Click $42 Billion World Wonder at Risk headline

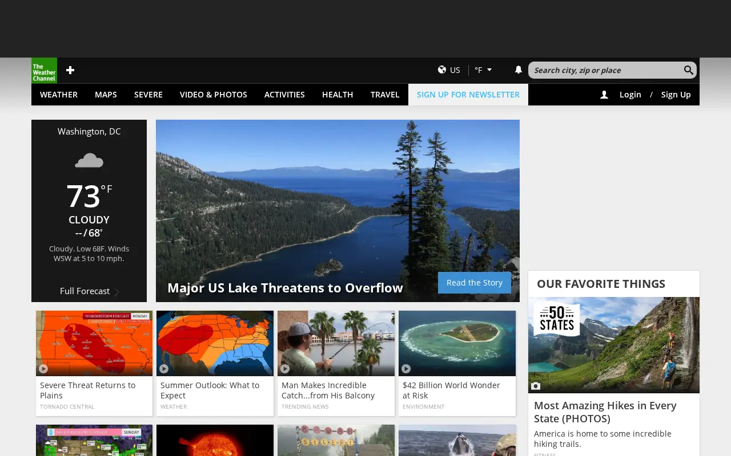451,390
